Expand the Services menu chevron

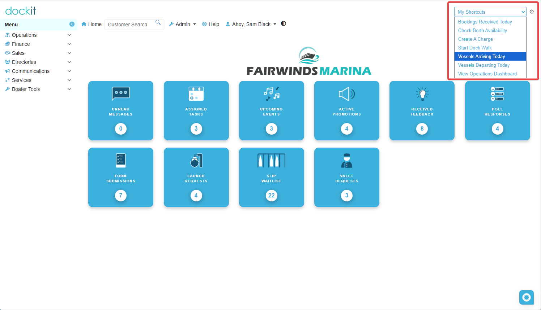(69, 80)
